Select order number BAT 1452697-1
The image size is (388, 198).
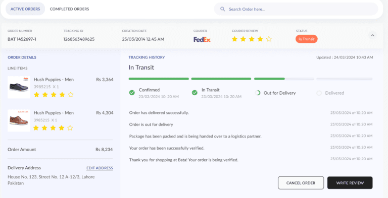tap(22, 39)
